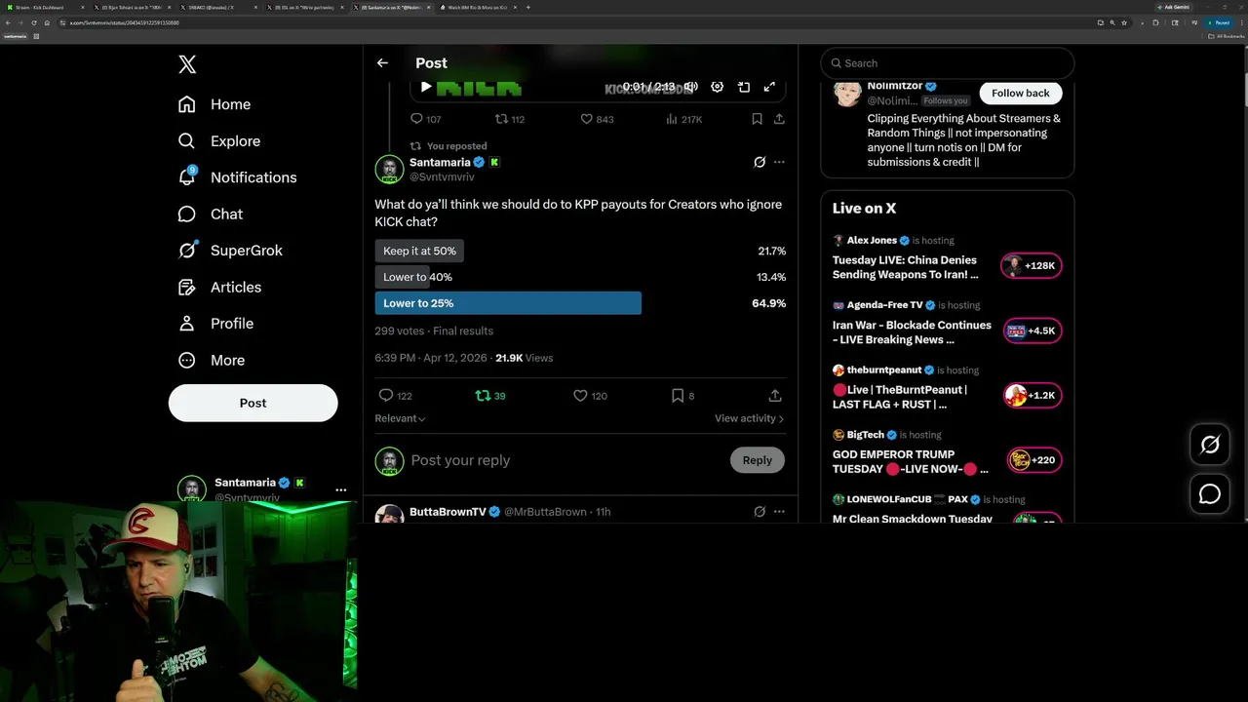Open All Bookmarks folder
Viewport: 1248px width, 702px height.
pyautogui.click(x=1228, y=36)
